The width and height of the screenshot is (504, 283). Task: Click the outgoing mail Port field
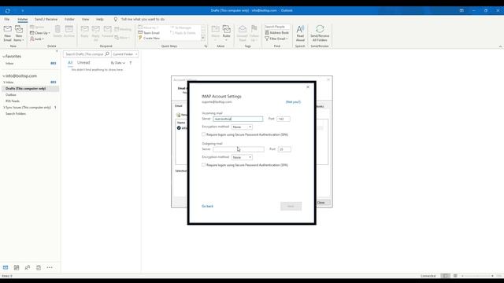(284, 149)
